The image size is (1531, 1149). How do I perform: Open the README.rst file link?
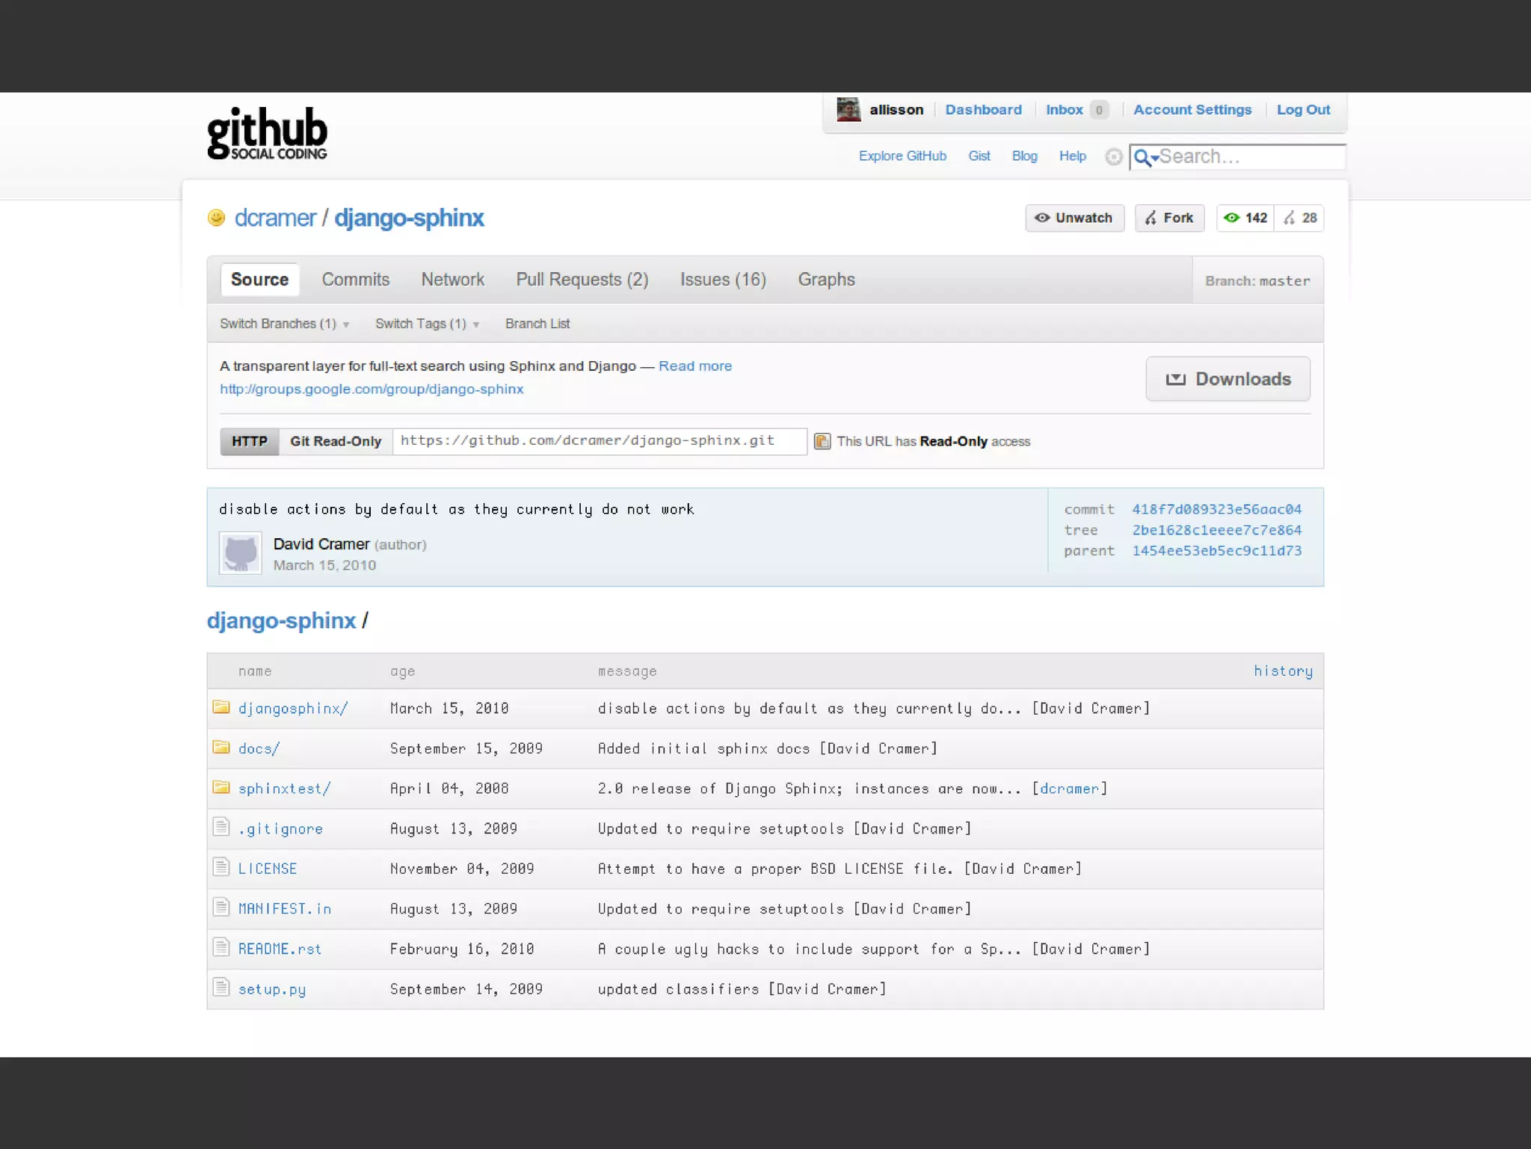coord(280,949)
